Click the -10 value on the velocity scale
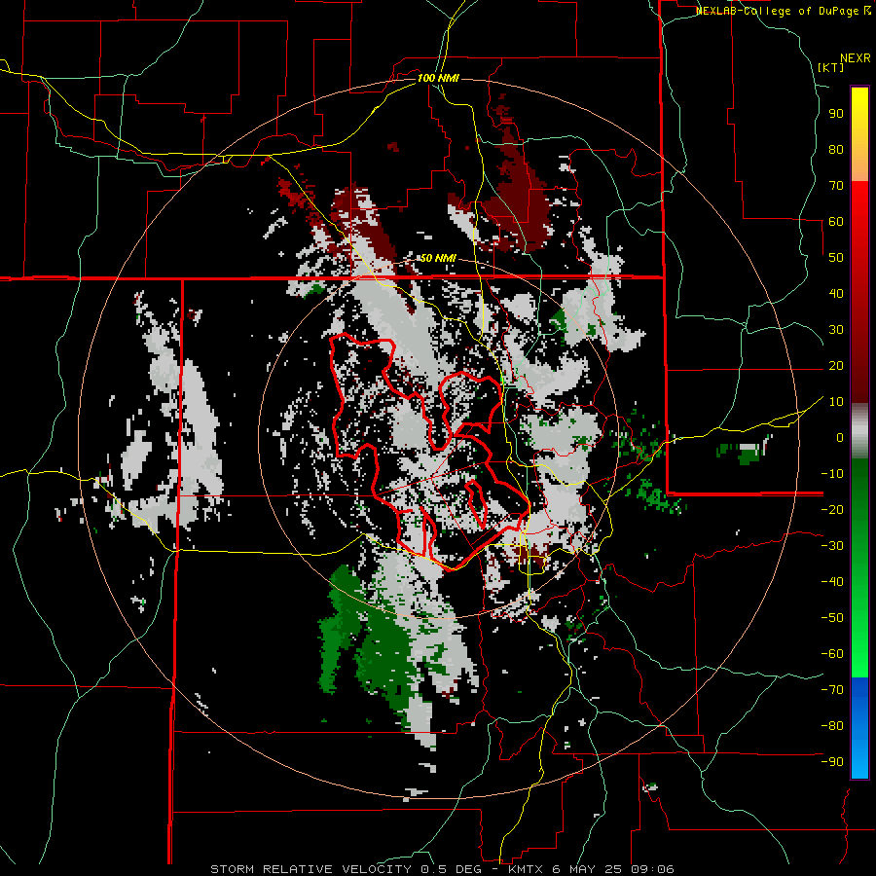876x876 pixels. [832, 474]
